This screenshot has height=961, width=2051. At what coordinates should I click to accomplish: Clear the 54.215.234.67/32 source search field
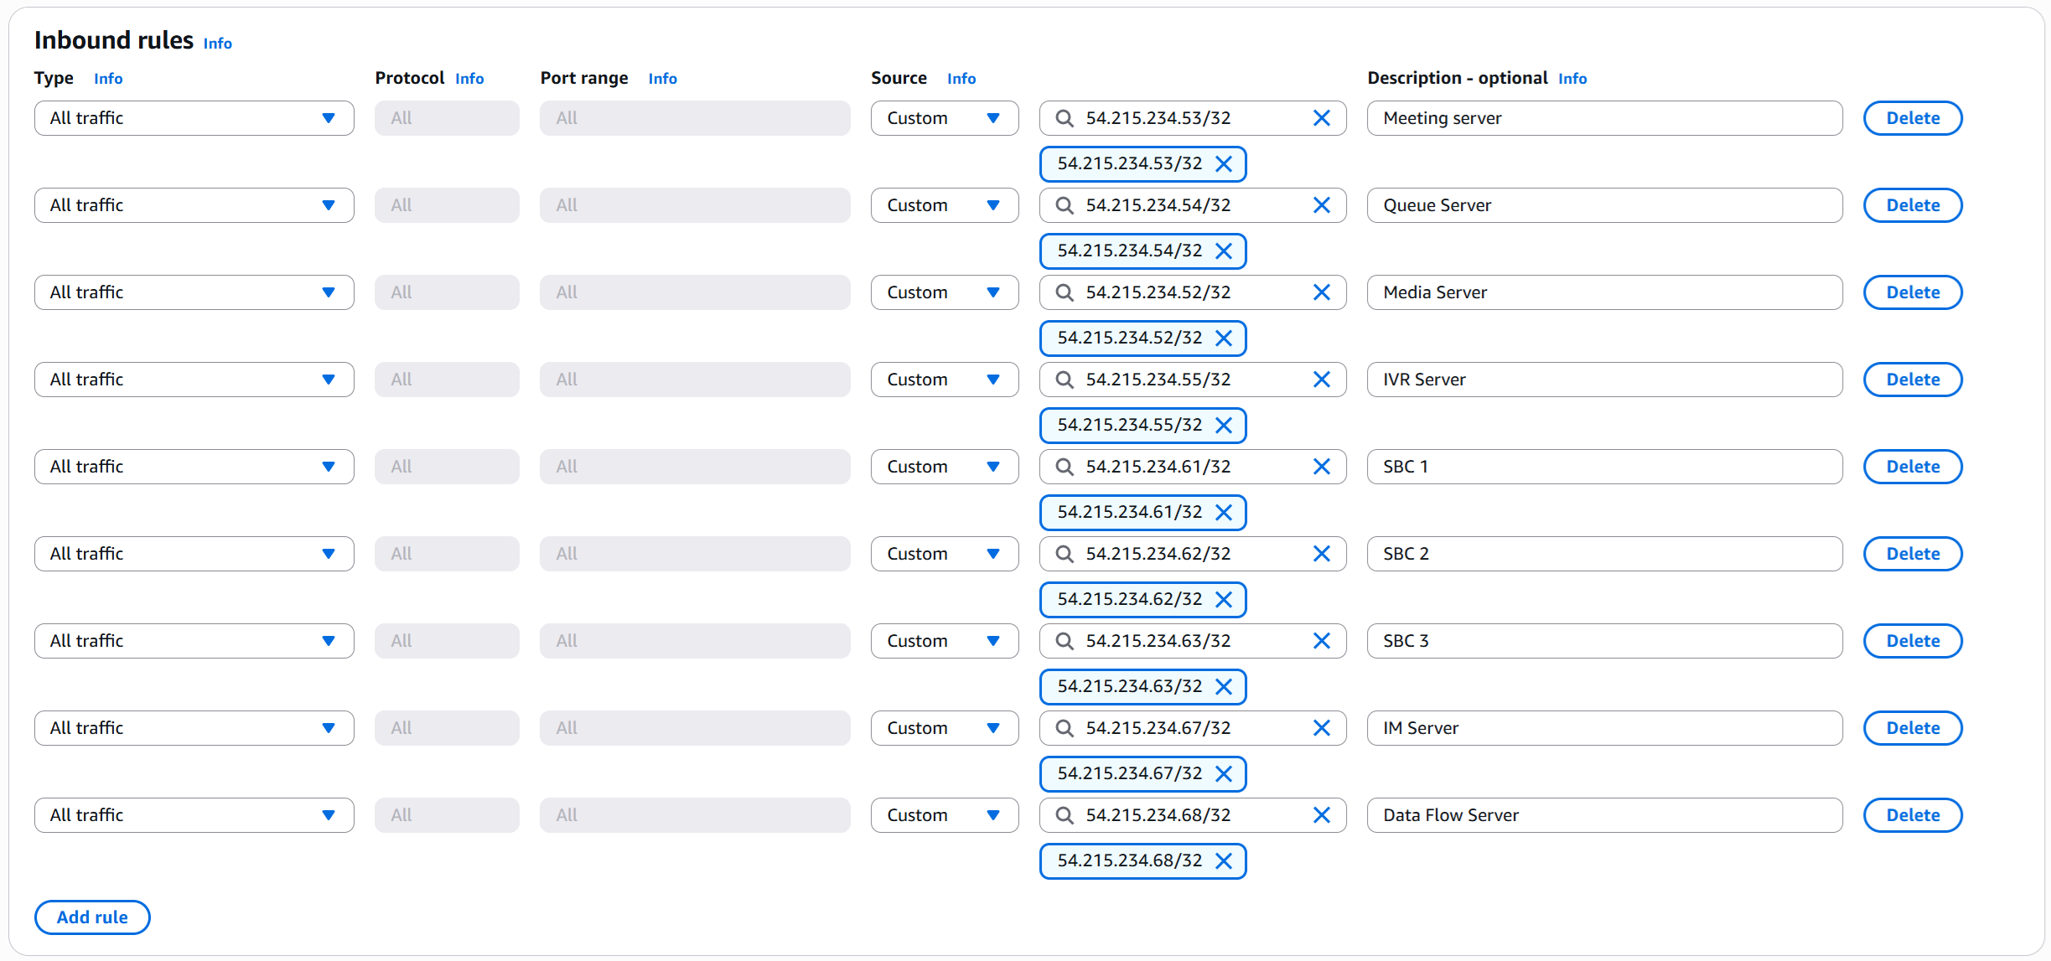click(1321, 728)
